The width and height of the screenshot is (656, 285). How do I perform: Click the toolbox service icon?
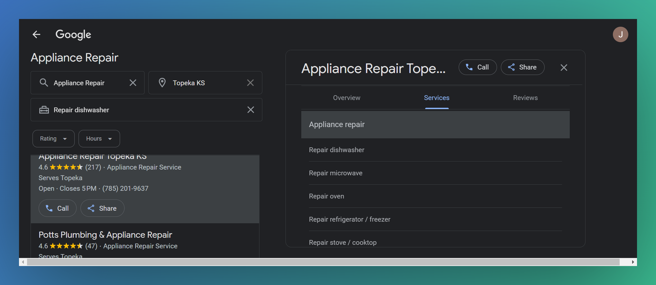(x=44, y=110)
